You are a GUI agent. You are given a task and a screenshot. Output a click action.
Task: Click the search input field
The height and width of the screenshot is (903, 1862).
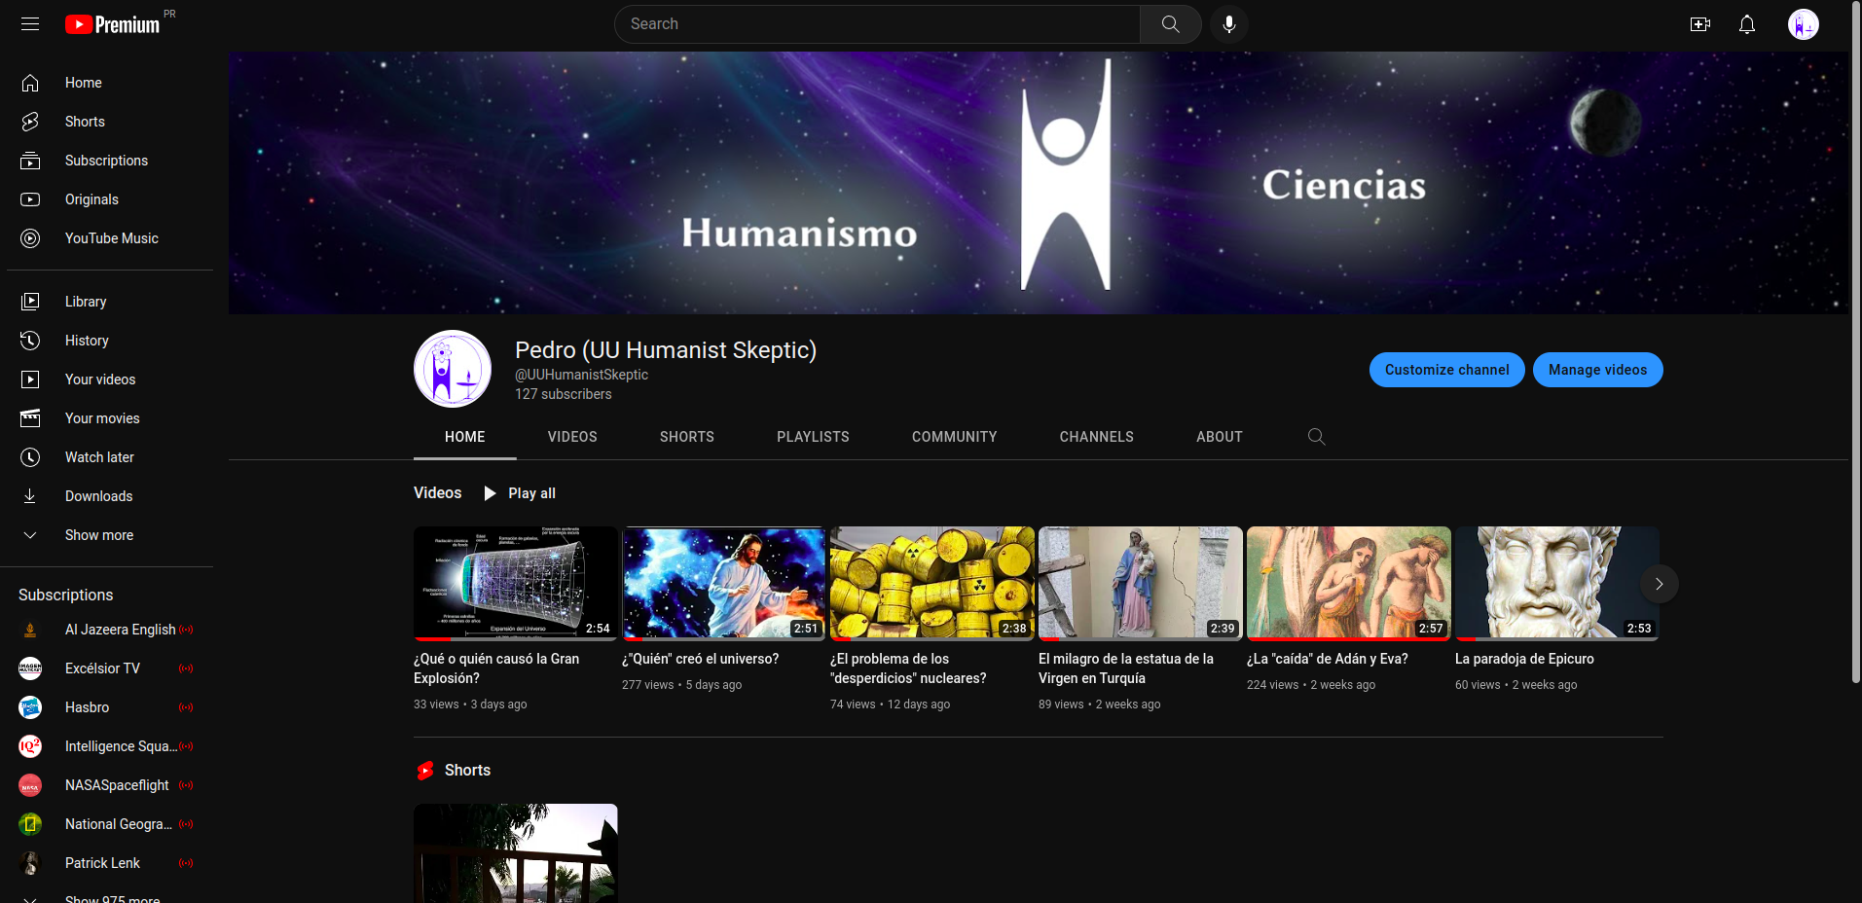tap(876, 23)
